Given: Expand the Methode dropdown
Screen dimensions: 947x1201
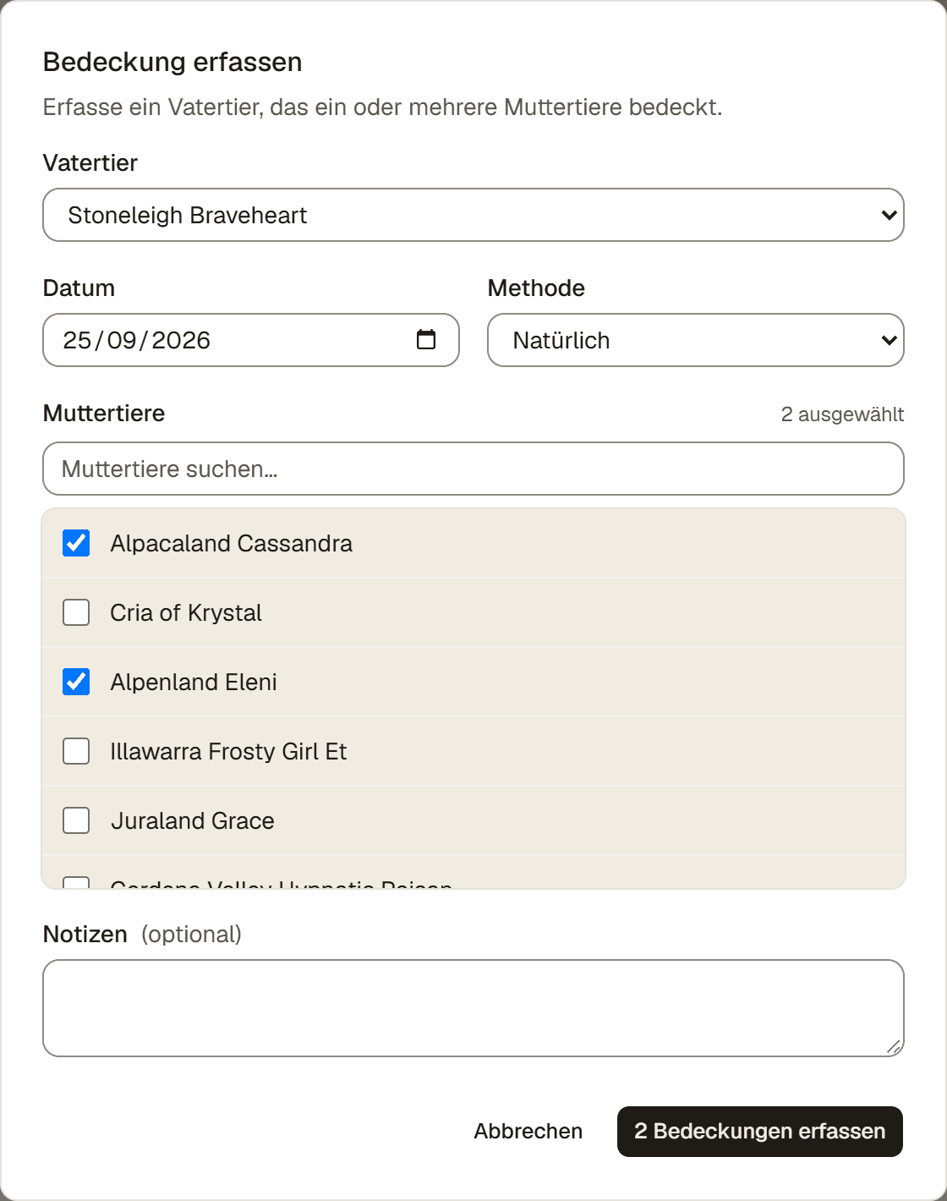Looking at the screenshot, I should tap(696, 340).
